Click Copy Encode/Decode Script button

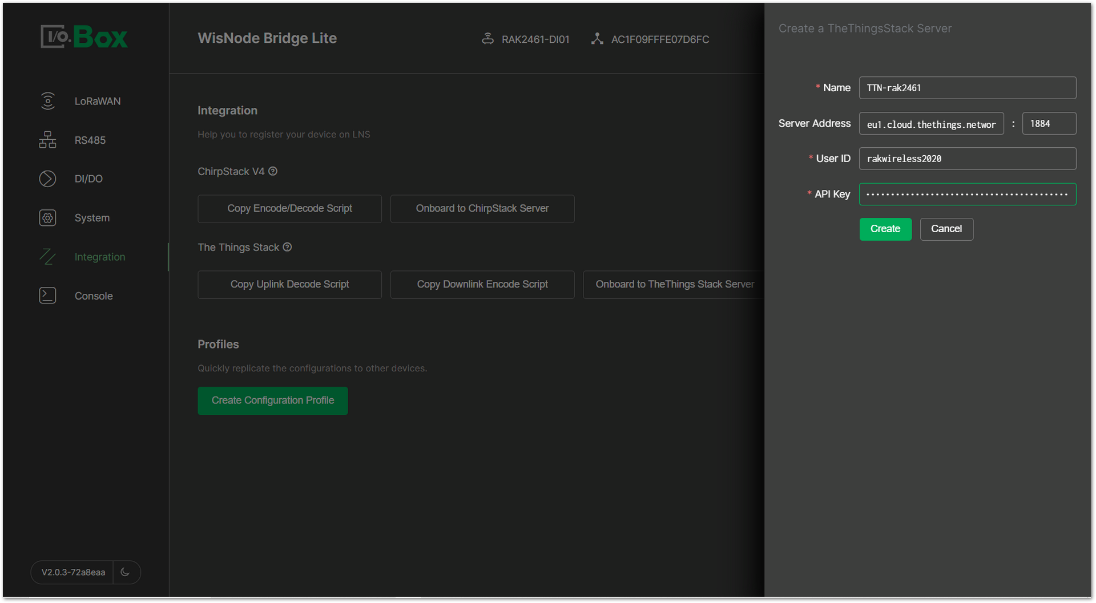pos(289,209)
